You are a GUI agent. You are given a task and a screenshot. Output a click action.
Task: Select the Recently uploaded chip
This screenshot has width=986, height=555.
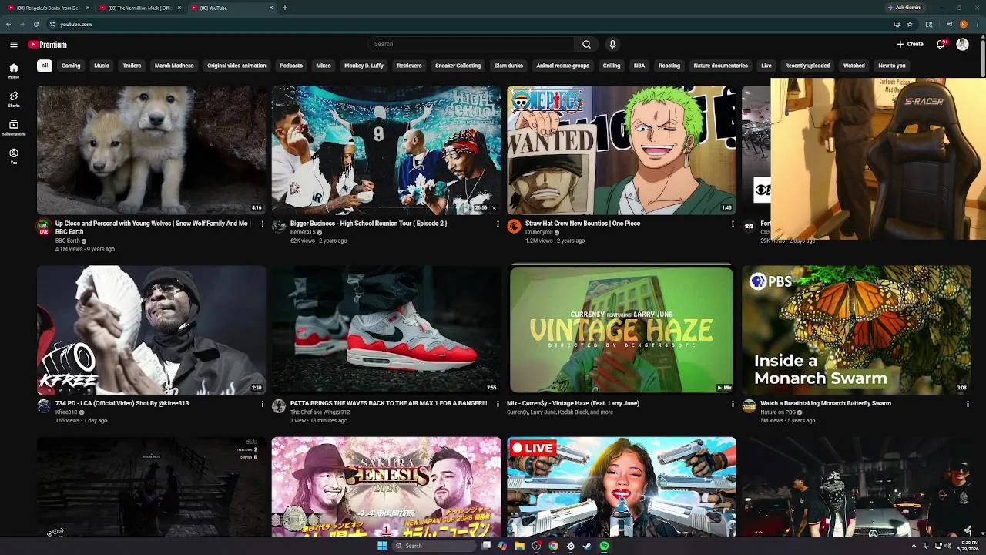coord(807,66)
